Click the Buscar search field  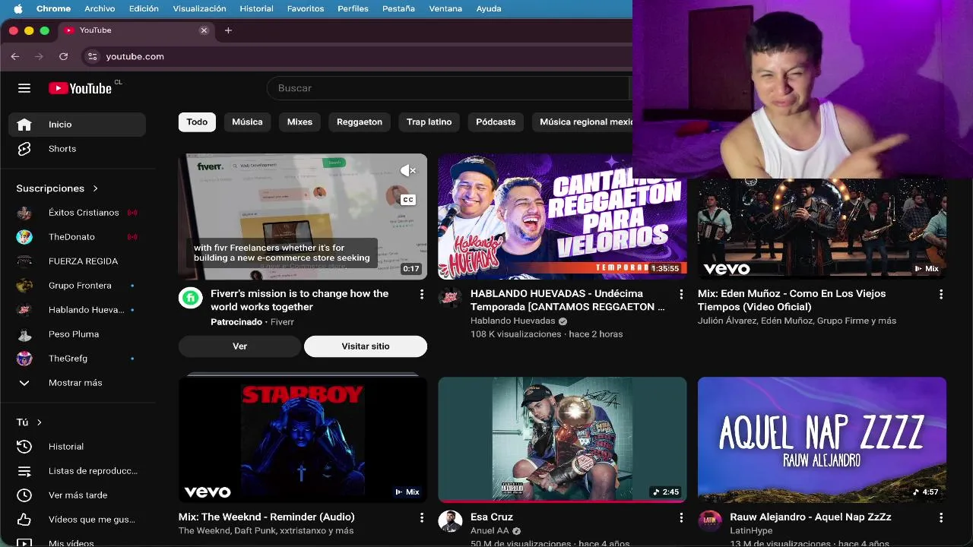click(x=448, y=88)
